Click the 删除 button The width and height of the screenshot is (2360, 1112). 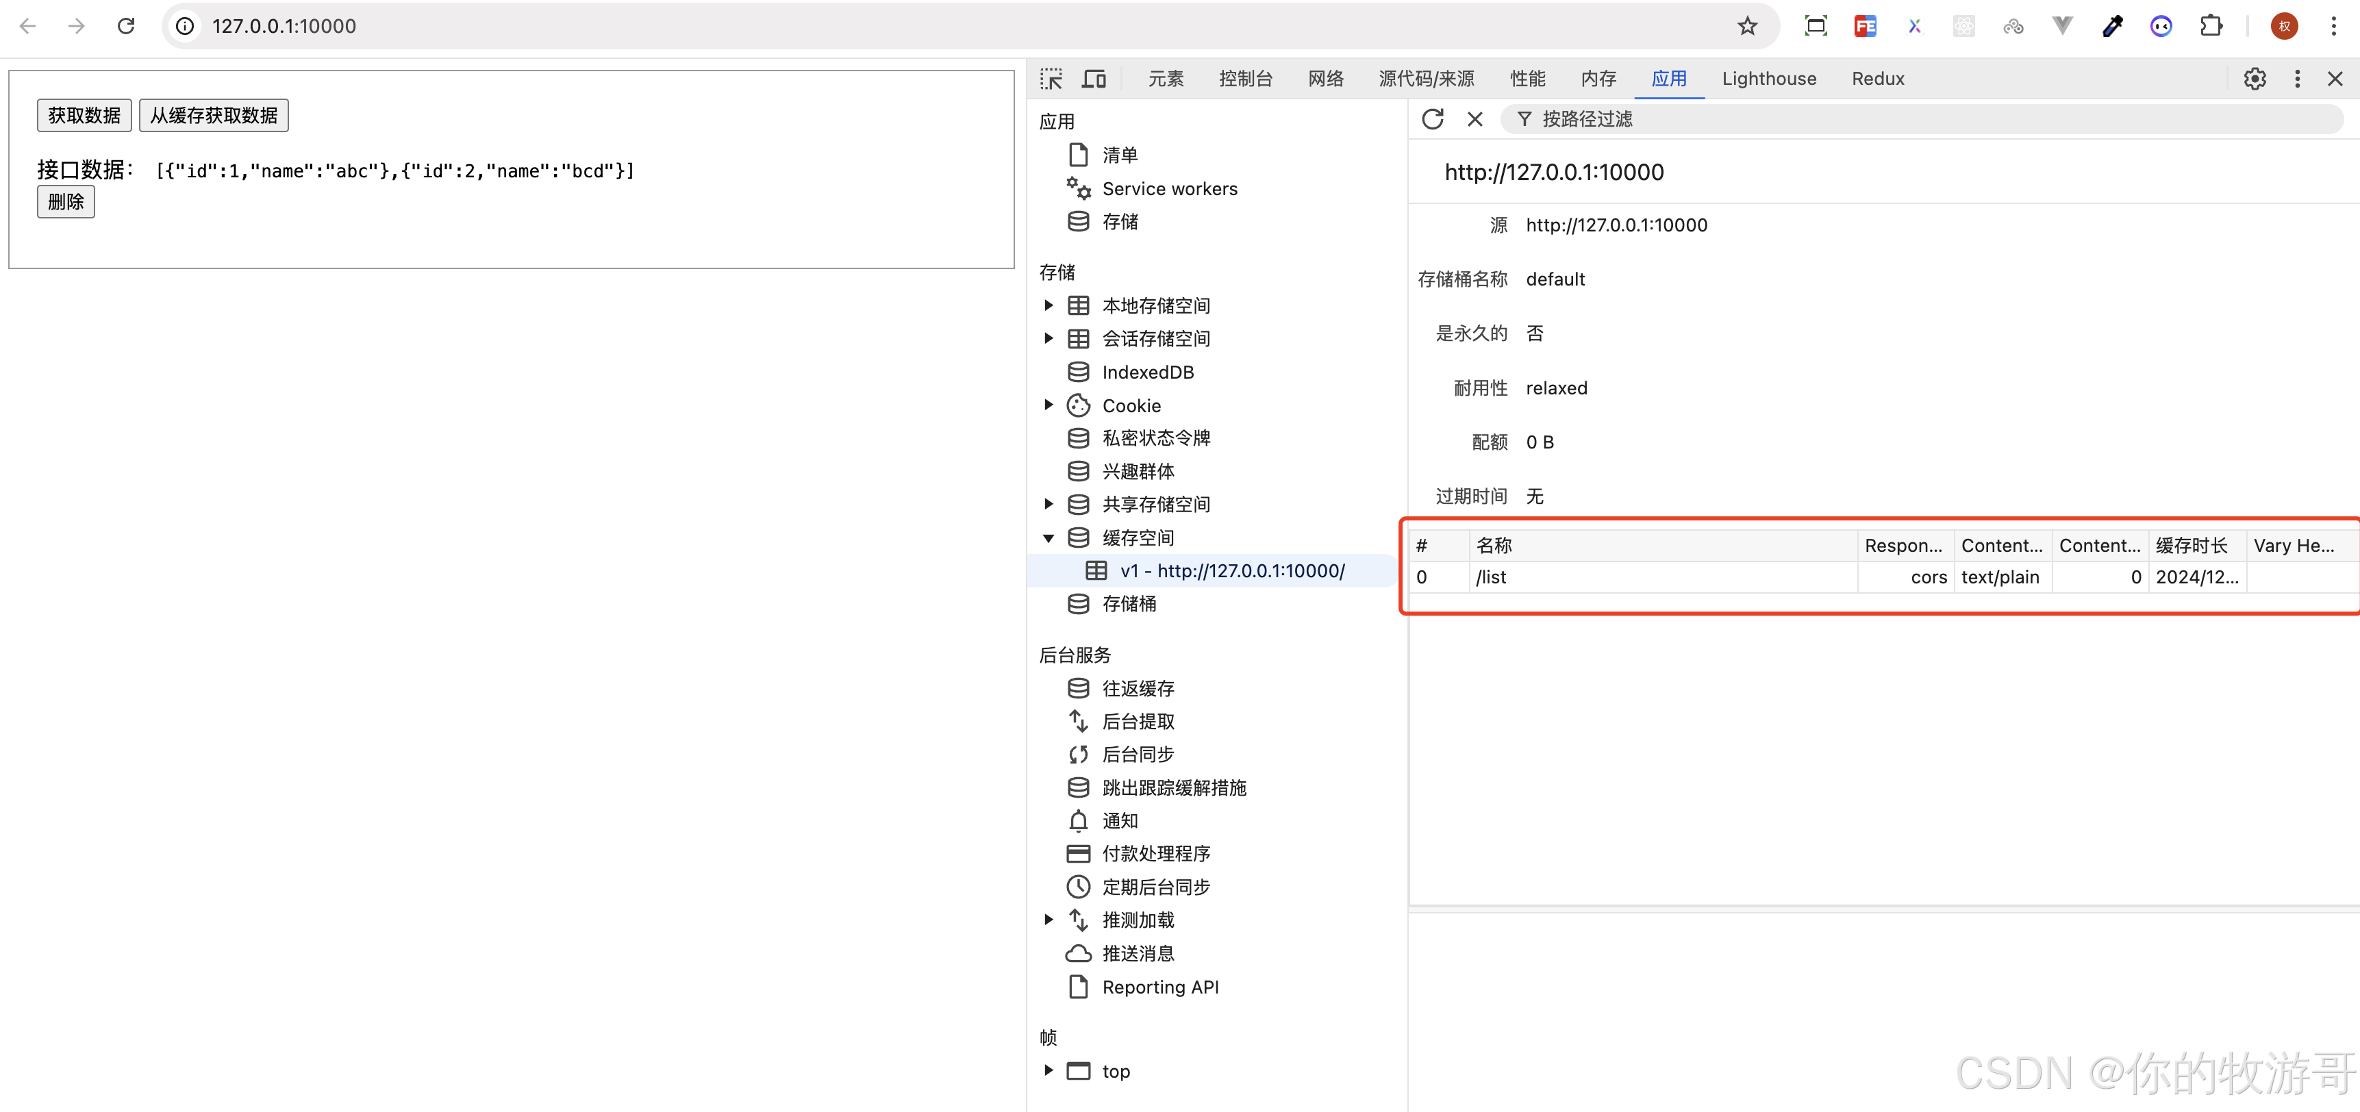click(66, 201)
